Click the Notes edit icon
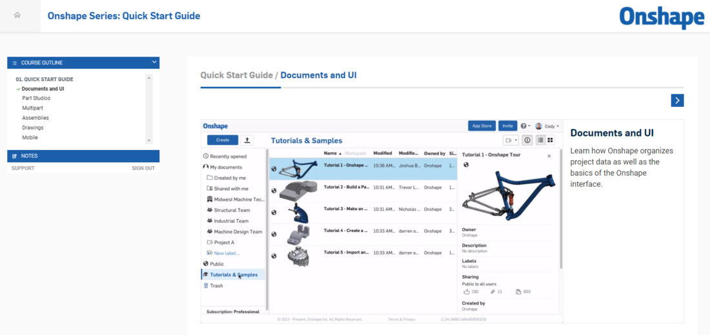Viewport: 710px width, 335px height. point(14,156)
